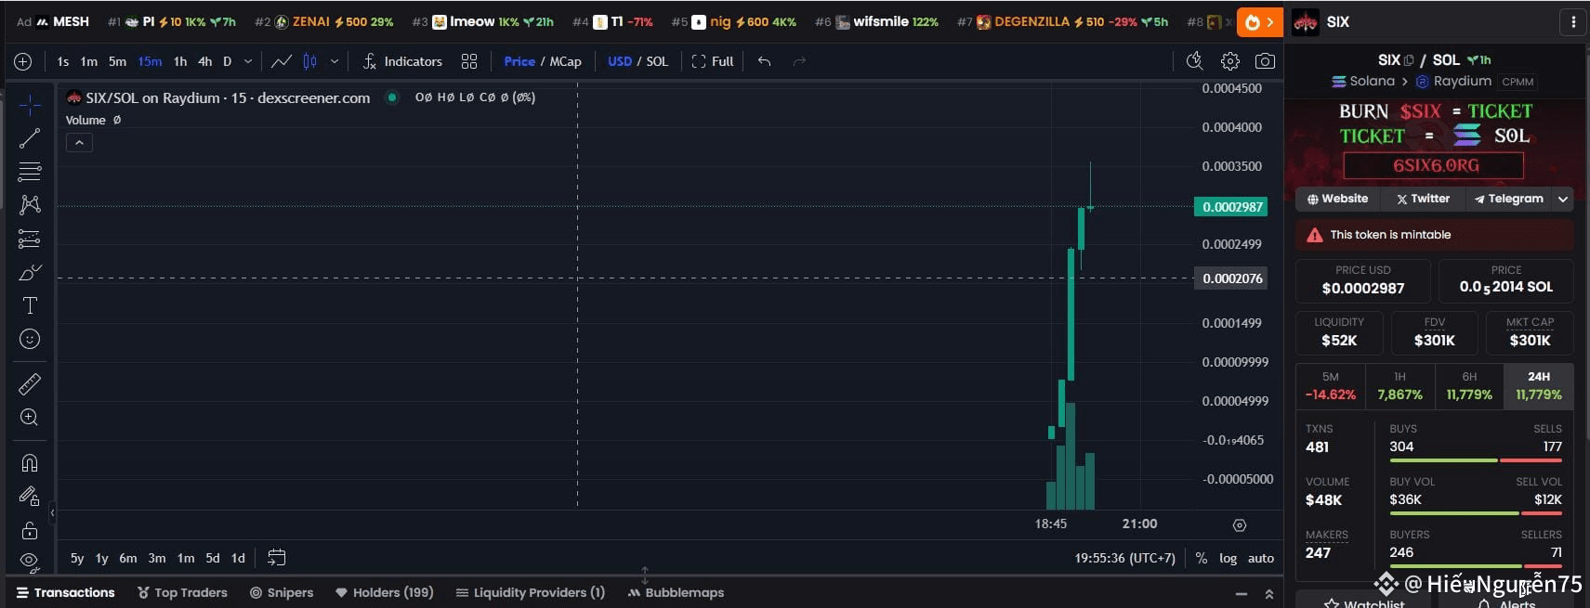The height and width of the screenshot is (608, 1590).
Task: Set chart range to 5d
Action: click(213, 558)
